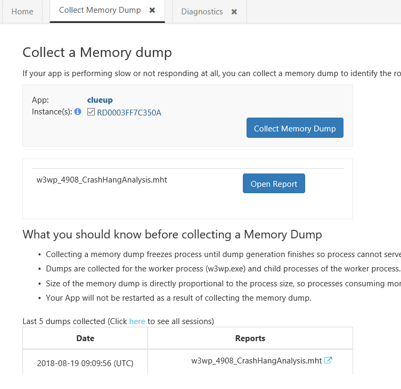Toggle the RD0003FF7C350A instance checkbox
Viewport: 401px width, 389px height.
pyautogui.click(x=91, y=112)
